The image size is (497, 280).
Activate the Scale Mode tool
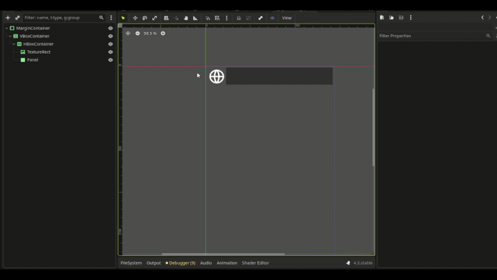click(x=155, y=18)
